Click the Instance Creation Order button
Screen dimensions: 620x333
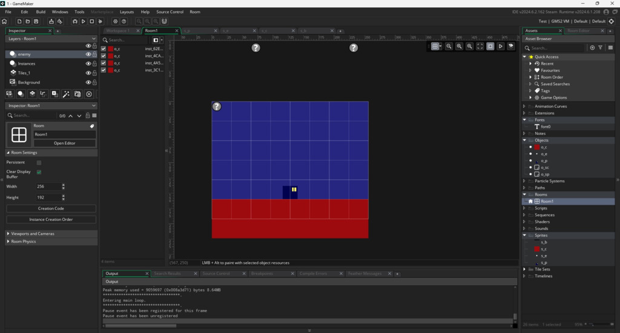tap(51, 219)
